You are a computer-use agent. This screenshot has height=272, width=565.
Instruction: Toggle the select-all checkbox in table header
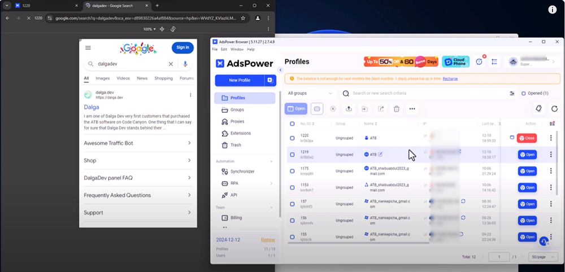(x=292, y=124)
